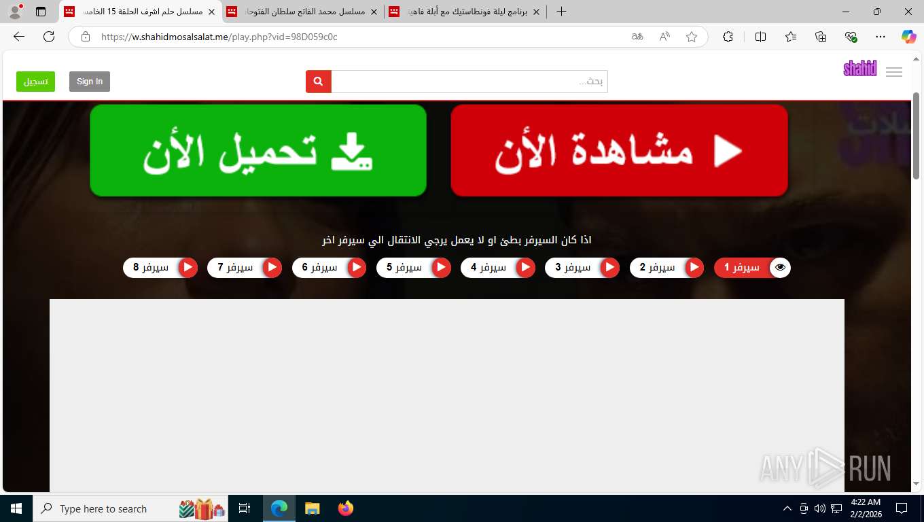
Task: Open the Collections icon
Action: coord(821,37)
